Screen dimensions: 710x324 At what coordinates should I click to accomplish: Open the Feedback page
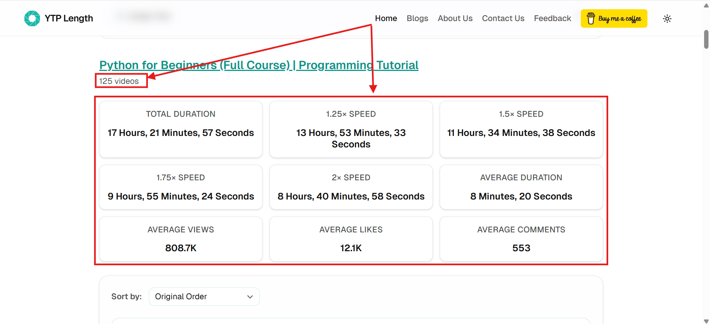pyautogui.click(x=552, y=18)
